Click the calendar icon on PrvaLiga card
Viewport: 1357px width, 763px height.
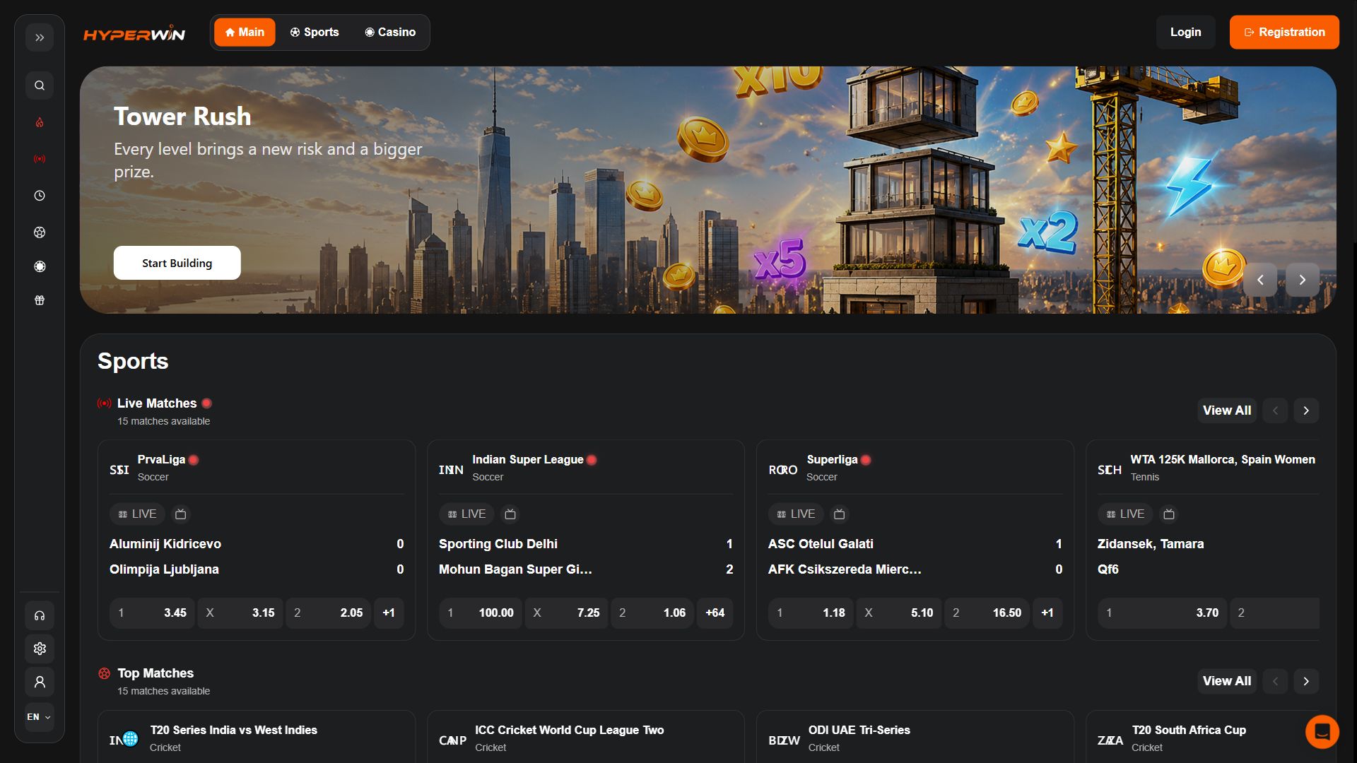point(181,514)
